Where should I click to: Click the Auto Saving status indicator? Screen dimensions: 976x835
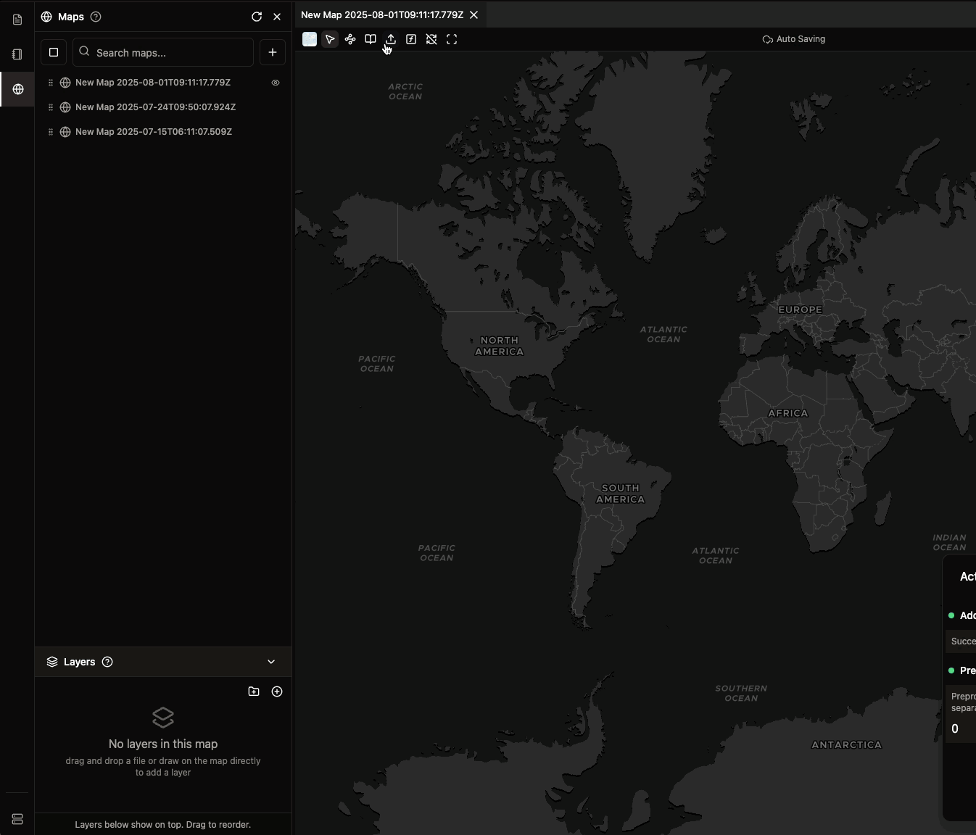pyautogui.click(x=794, y=39)
